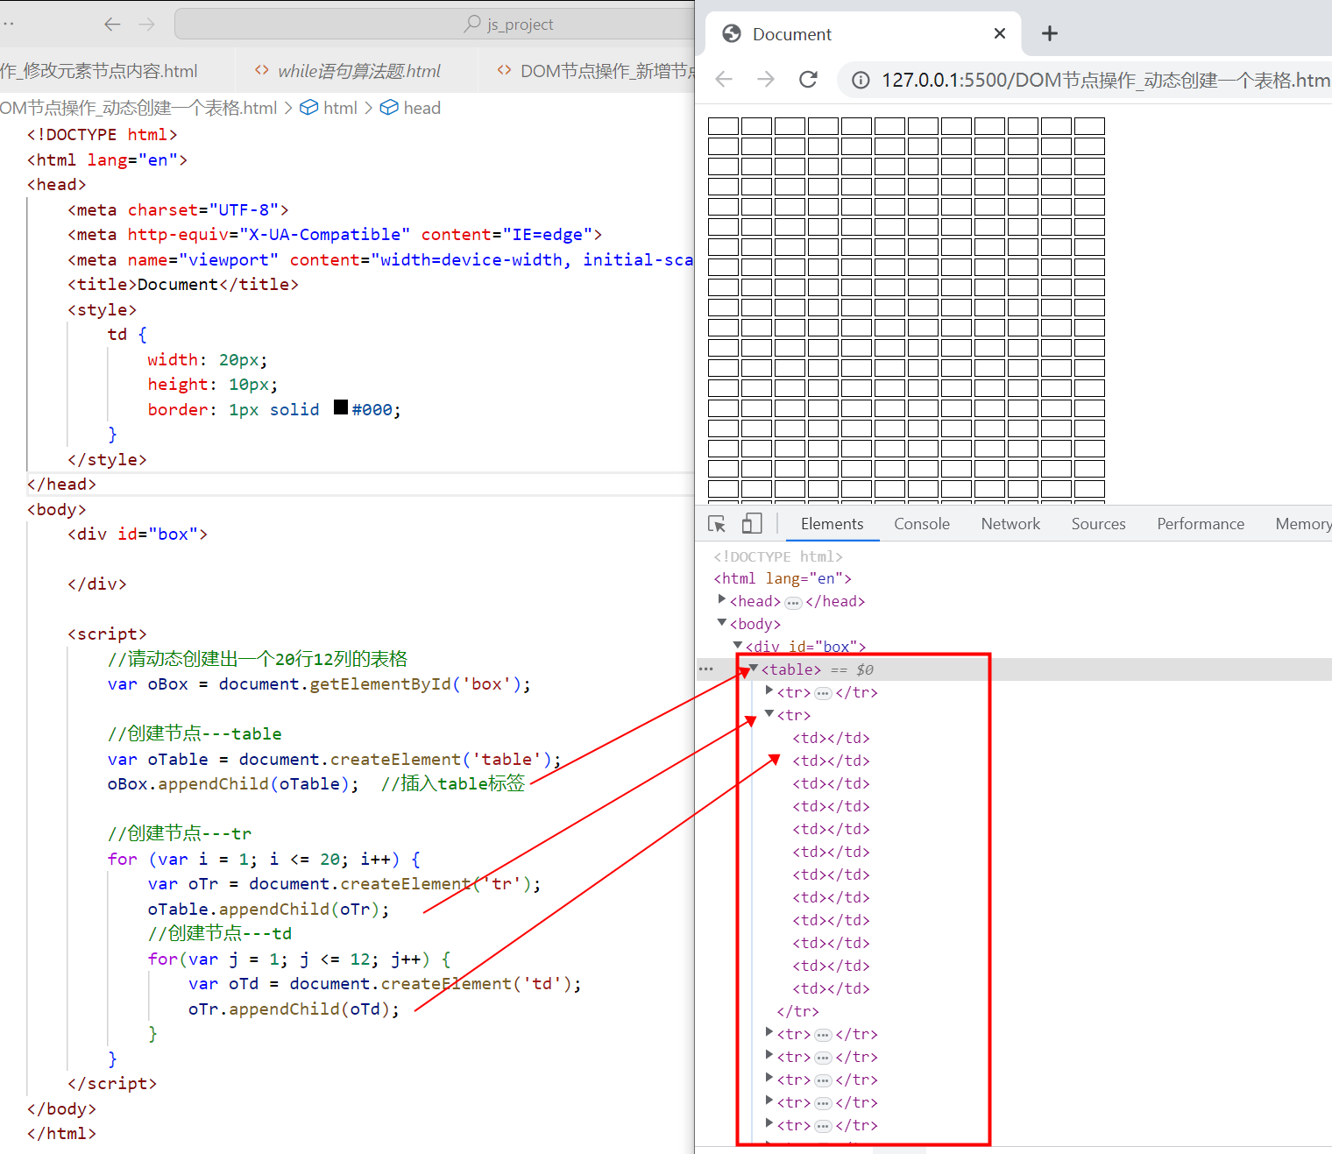Expand the head node in Elements tree
This screenshot has height=1154, width=1332.
pos(722,599)
